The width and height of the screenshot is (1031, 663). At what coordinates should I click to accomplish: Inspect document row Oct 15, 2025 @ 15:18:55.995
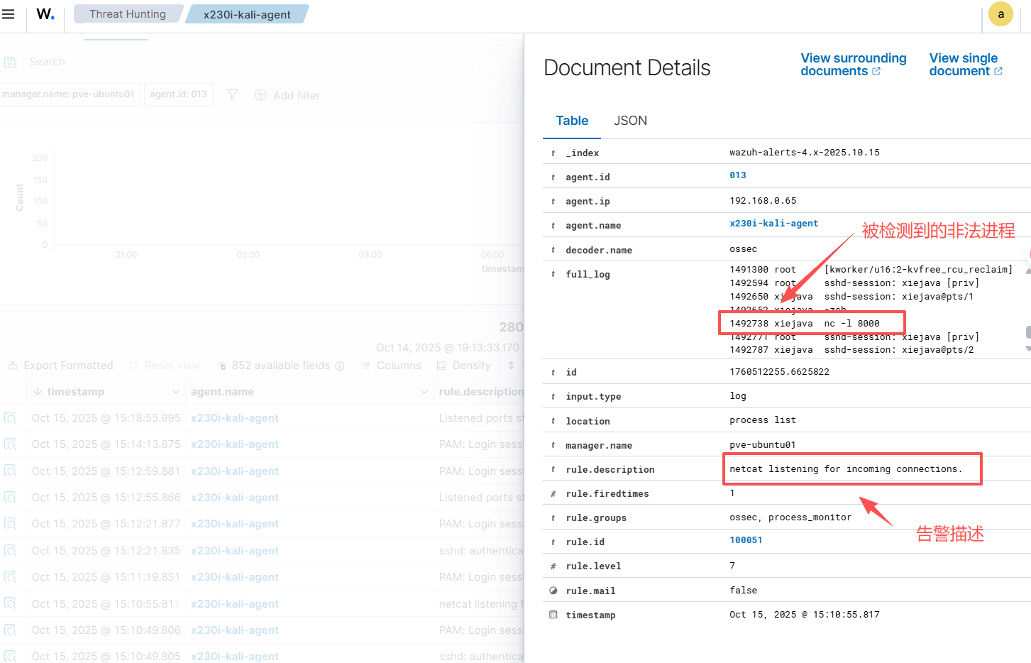[x=10, y=418]
